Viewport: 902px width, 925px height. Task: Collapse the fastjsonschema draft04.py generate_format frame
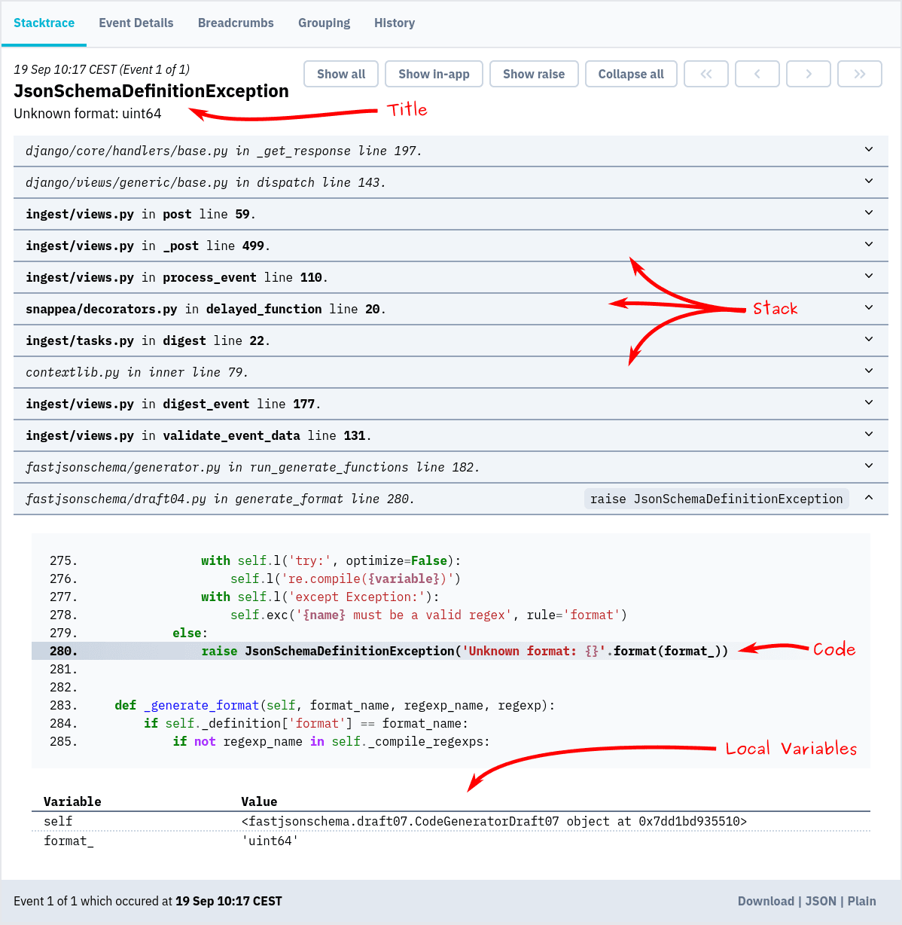868,498
